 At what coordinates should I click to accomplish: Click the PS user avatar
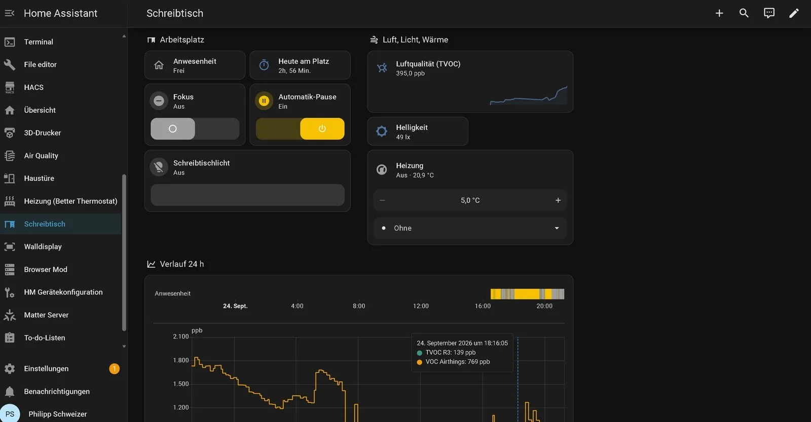coord(10,413)
